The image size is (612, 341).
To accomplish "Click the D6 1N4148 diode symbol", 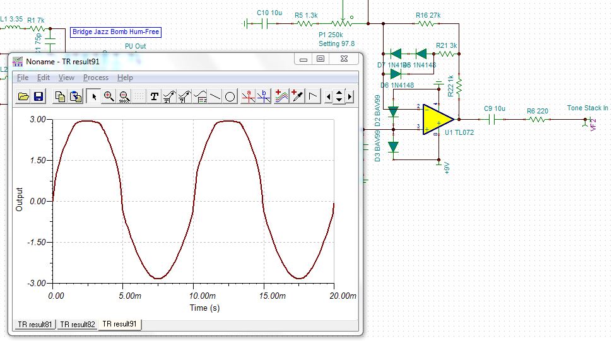I will coord(396,74).
